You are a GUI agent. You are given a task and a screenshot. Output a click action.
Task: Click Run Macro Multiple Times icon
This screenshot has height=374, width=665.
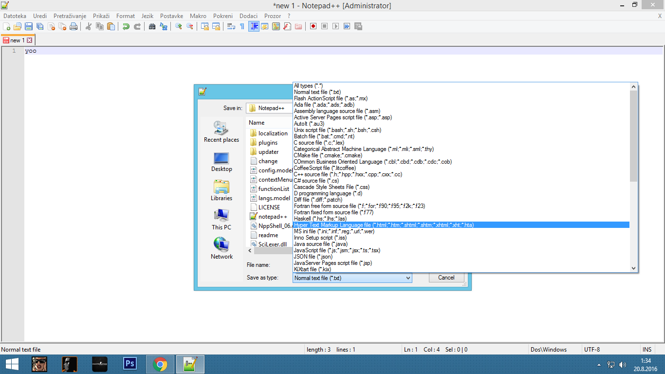tap(347, 26)
